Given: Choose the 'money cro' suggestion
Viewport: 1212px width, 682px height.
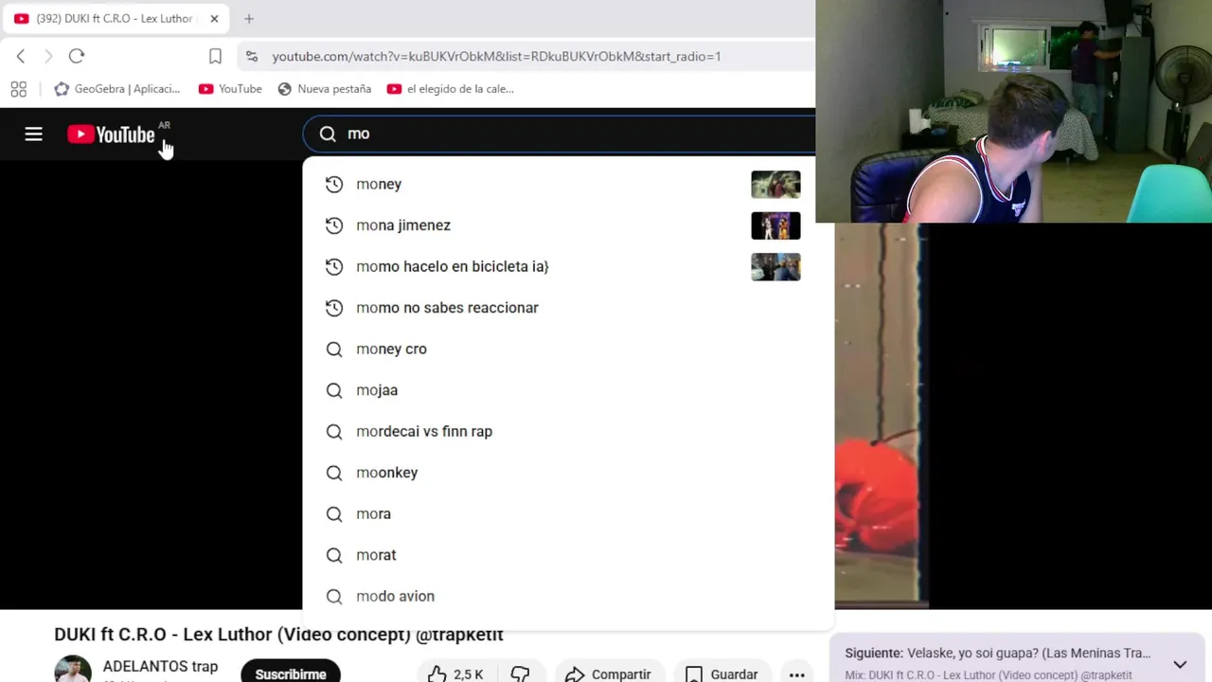Looking at the screenshot, I should pyautogui.click(x=568, y=349).
